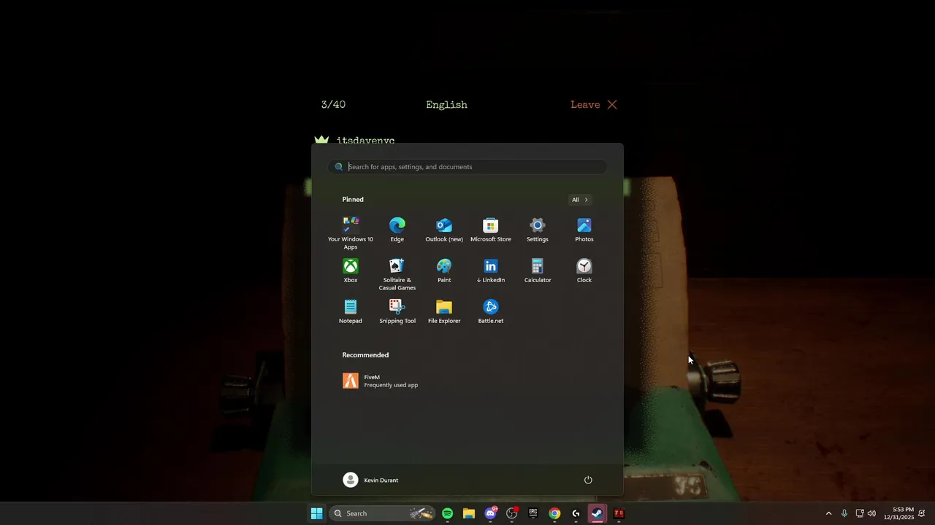This screenshot has width=935, height=525.
Task: Open Notepad from the Start menu
Action: 351,311
